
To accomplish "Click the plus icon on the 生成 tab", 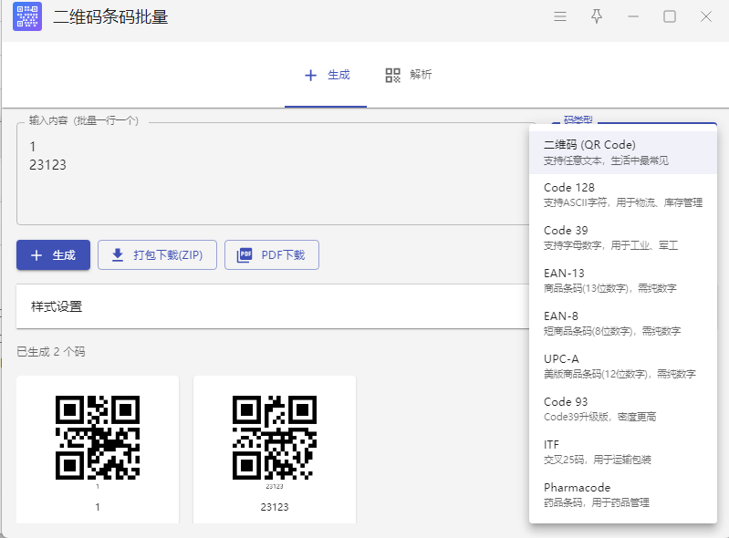I will coord(310,76).
